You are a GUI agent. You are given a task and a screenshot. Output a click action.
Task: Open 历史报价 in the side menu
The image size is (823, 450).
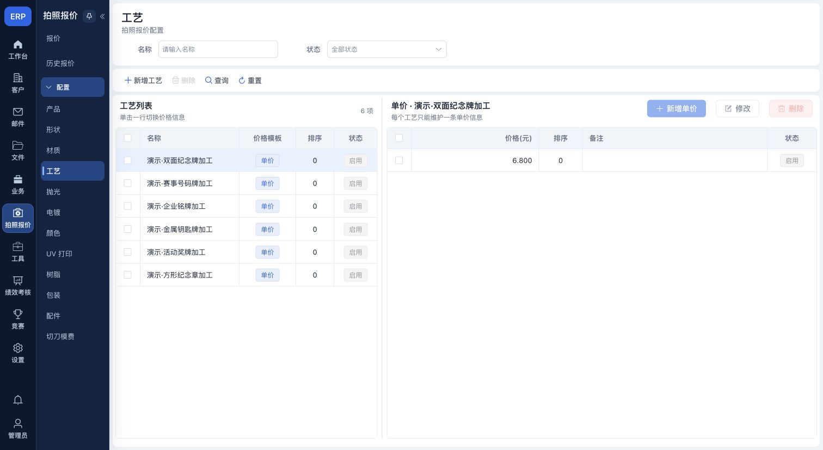click(72, 64)
